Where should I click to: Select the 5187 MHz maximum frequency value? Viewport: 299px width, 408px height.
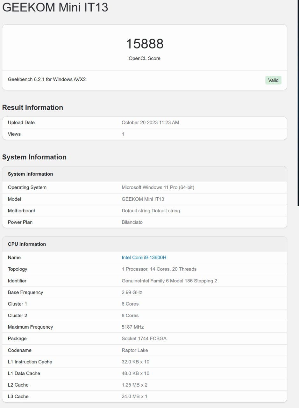point(133,327)
